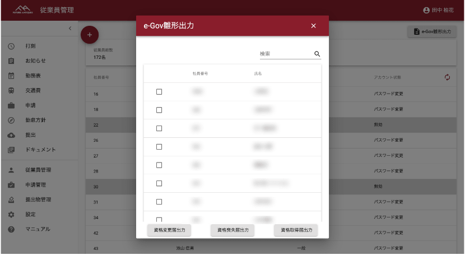The height and width of the screenshot is (255, 465).
Task: Click the アカウント状態 column header
Action: tap(387, 77)
